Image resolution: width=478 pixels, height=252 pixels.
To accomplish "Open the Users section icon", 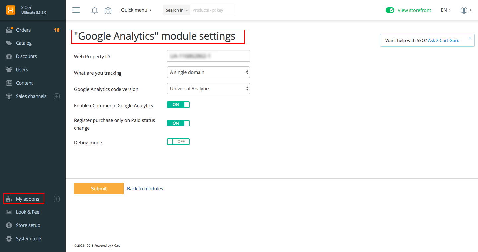I will point(10,69).
